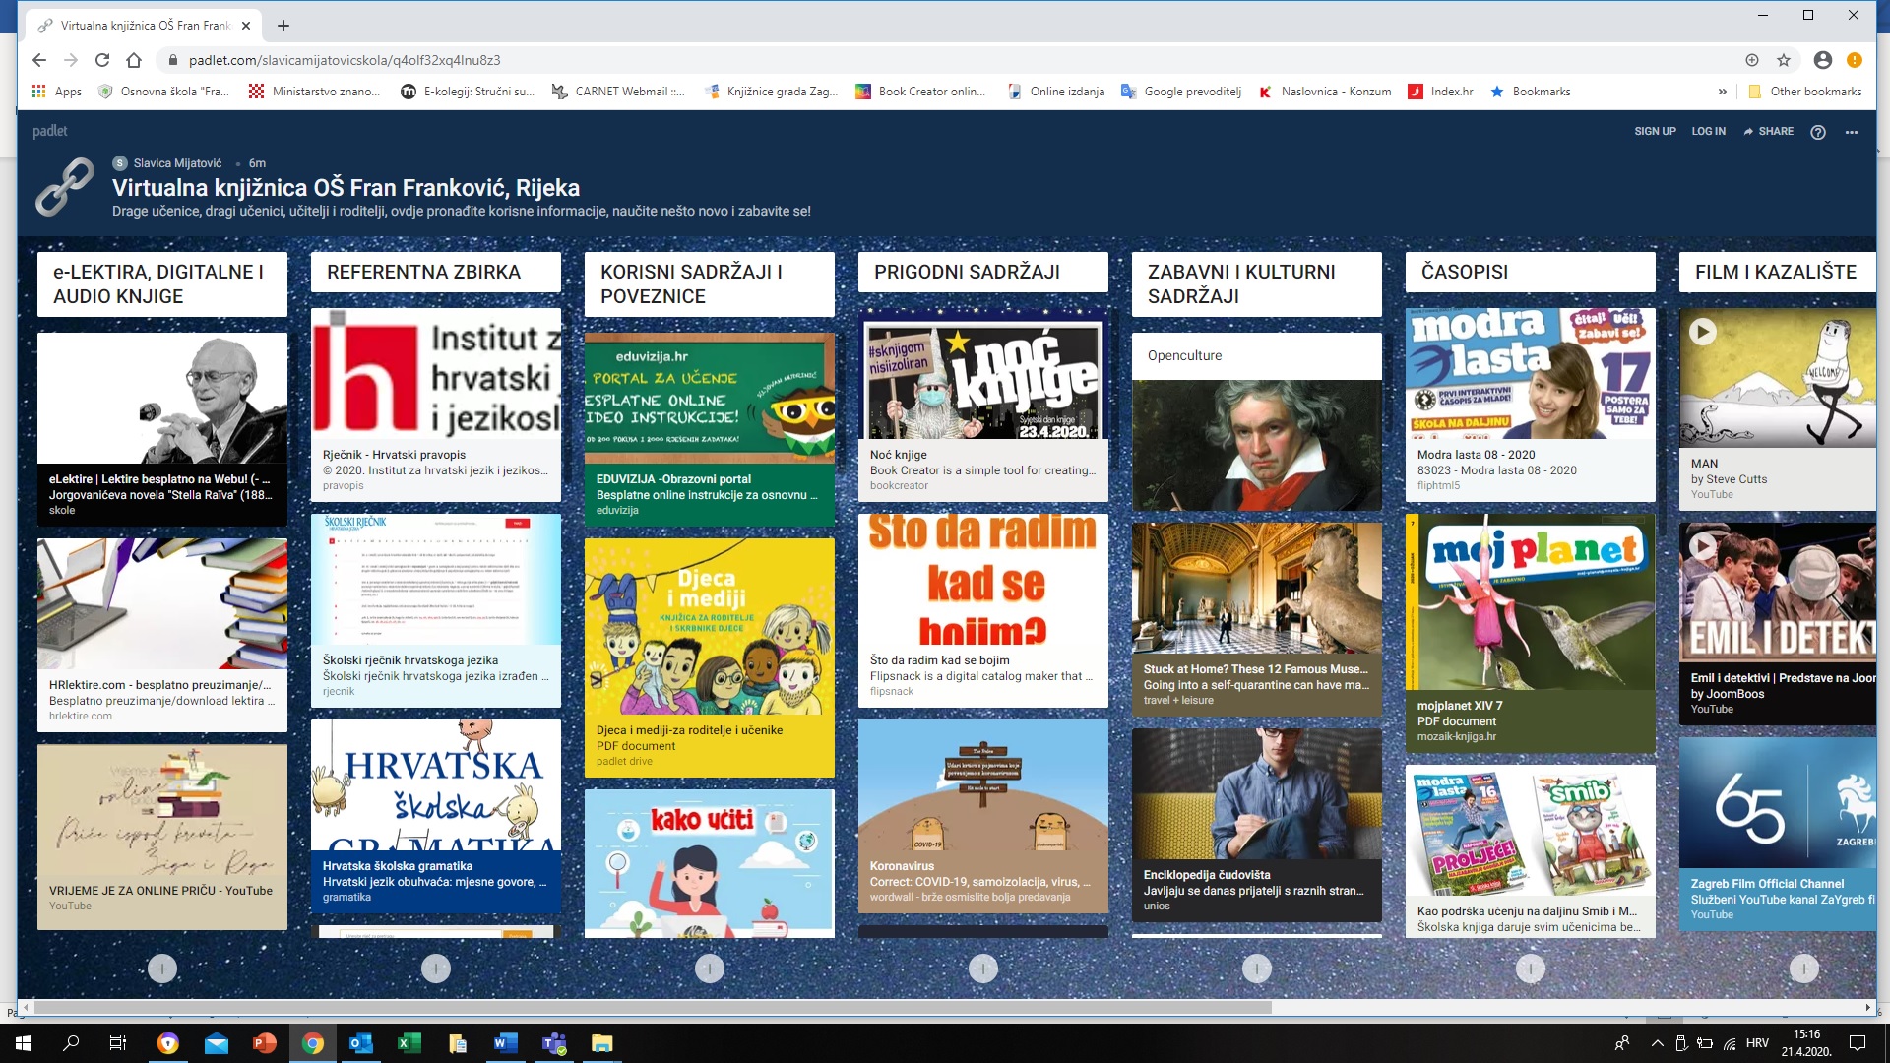This screenshot has width=1890, height=1063.
Task: Open the Hrvatska školska gramatika post
Action: point(436,816)
